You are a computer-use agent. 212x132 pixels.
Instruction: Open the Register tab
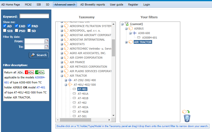pyautogui.click(x=133, y=5)
